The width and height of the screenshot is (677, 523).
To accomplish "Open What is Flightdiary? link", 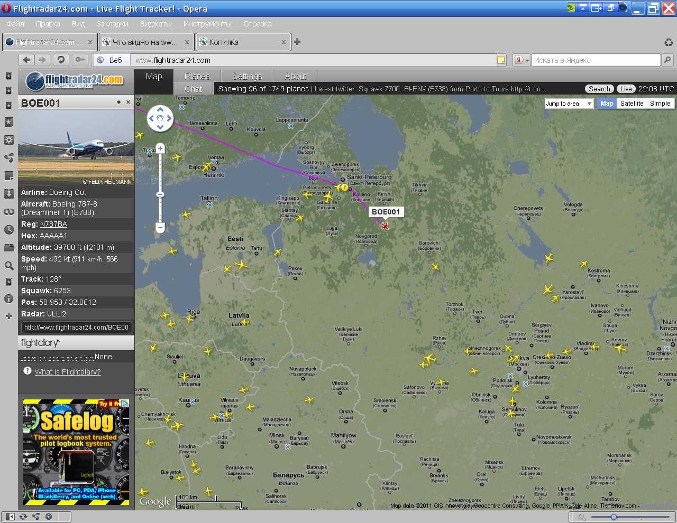I will [x=68, y=372].
